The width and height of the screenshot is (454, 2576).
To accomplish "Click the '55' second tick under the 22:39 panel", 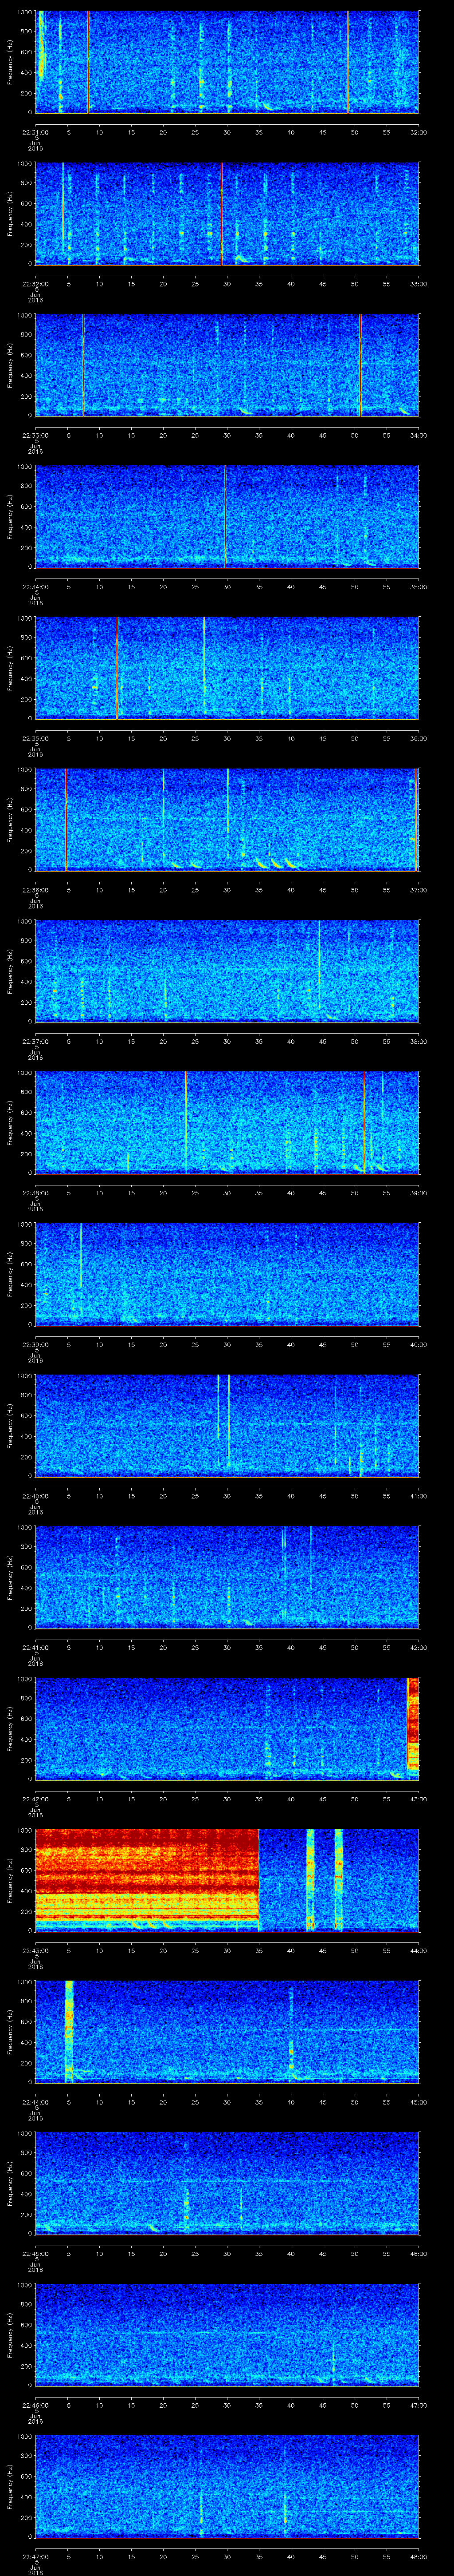I will [386, 1344].
